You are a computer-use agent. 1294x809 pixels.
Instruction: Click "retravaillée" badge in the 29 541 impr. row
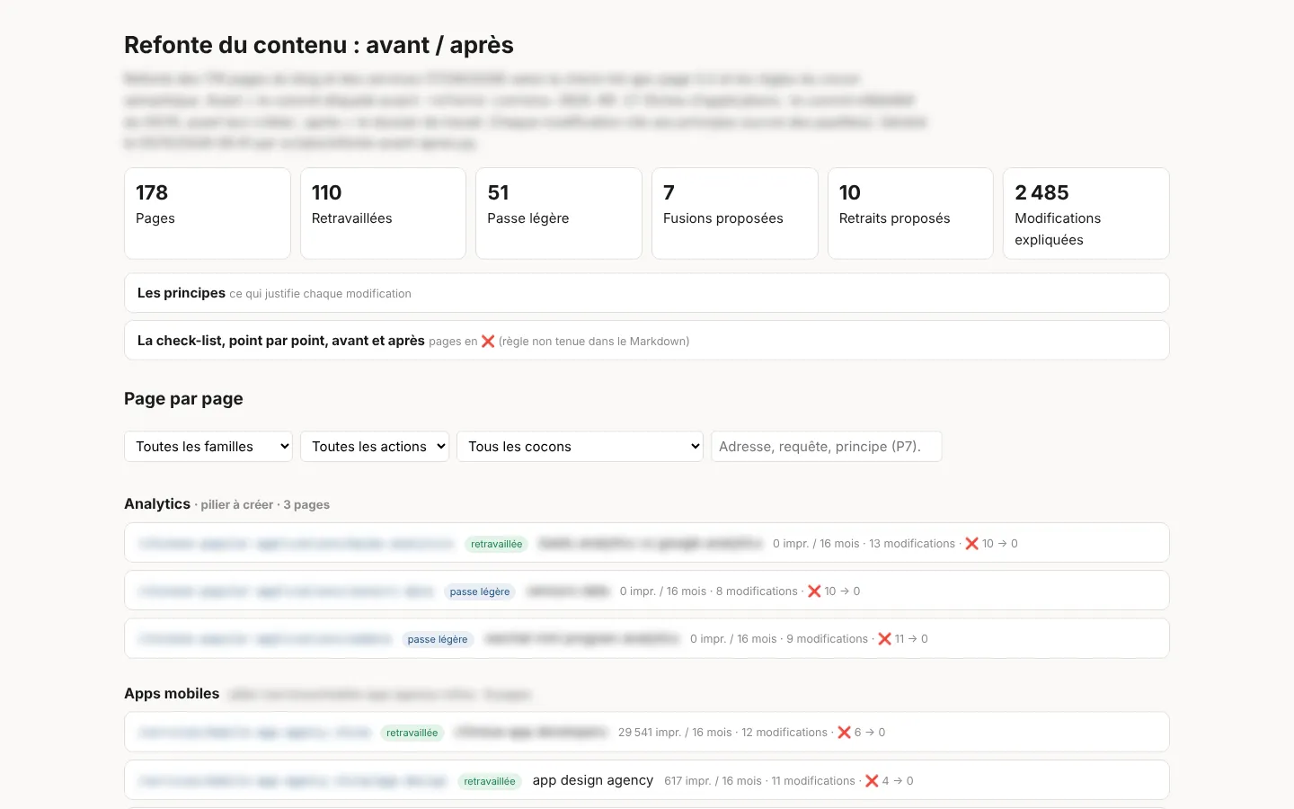tap(412, 733)
